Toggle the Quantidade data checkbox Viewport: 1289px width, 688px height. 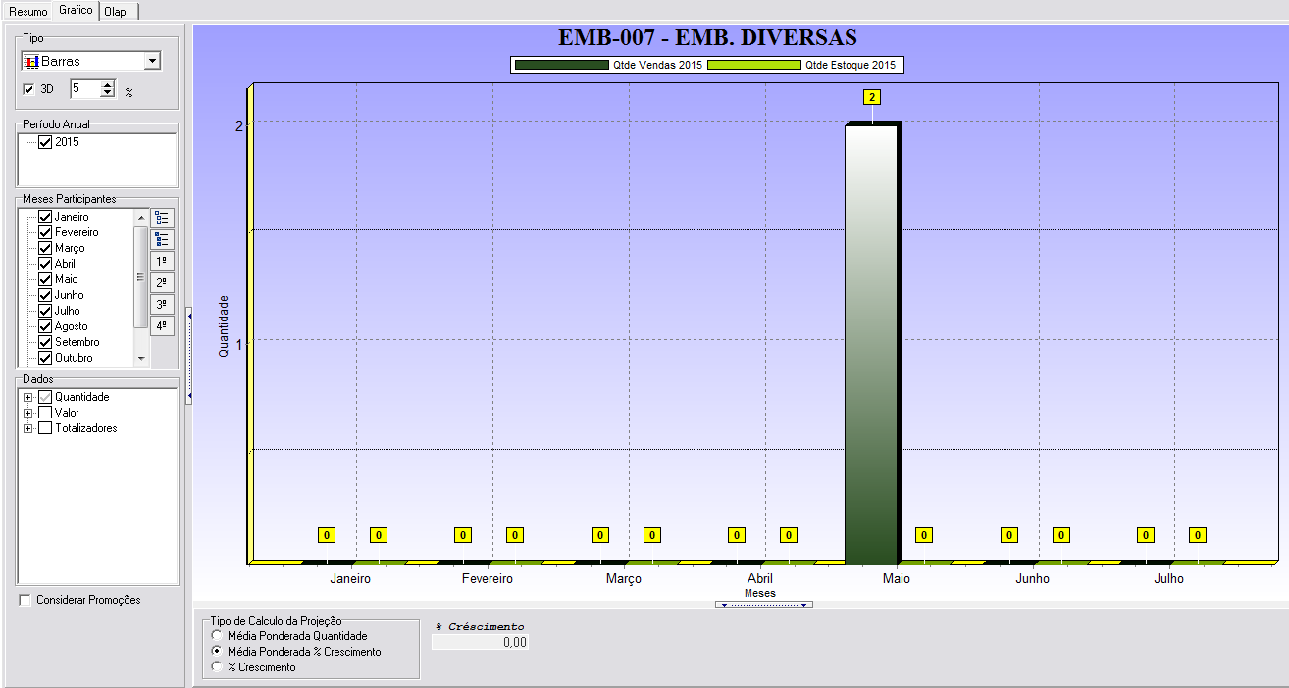tap(45, 397)
